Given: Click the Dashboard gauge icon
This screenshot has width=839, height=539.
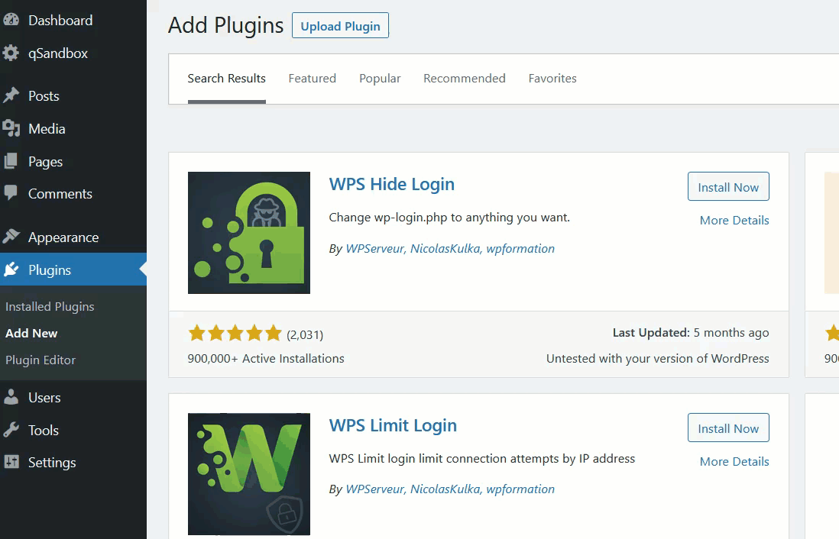Looking at the screenshot, I should (x=11, y=21).
